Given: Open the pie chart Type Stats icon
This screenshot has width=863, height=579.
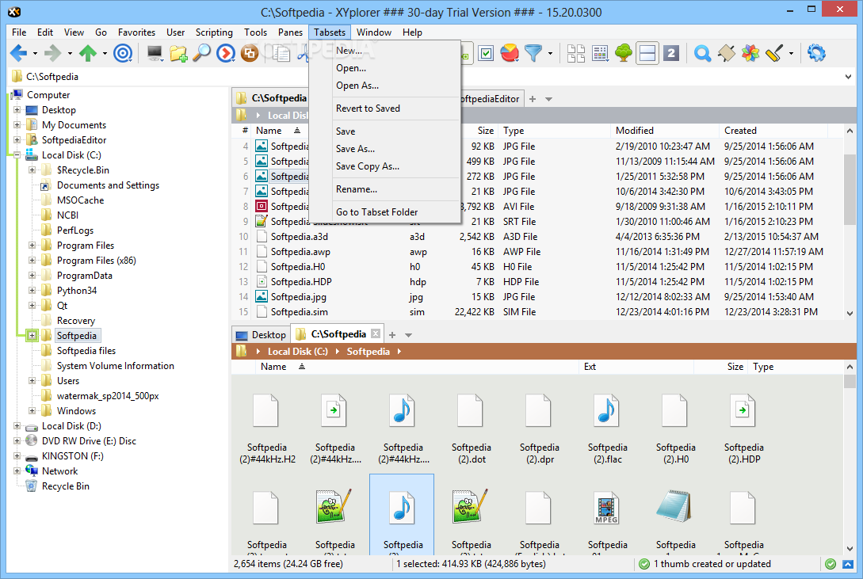Looking at the screenshot, I should (510, 53).
